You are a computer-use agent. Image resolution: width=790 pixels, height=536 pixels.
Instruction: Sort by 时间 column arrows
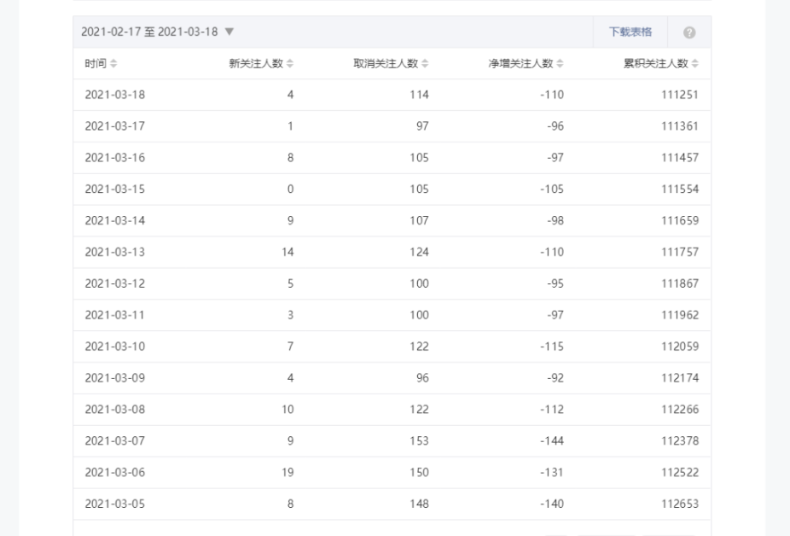pos(113,63)
